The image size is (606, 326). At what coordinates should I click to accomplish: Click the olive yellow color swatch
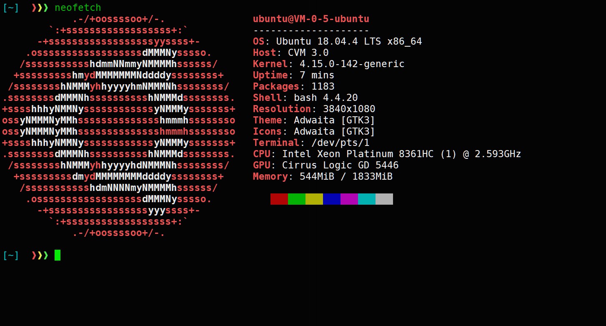[314, 199]
